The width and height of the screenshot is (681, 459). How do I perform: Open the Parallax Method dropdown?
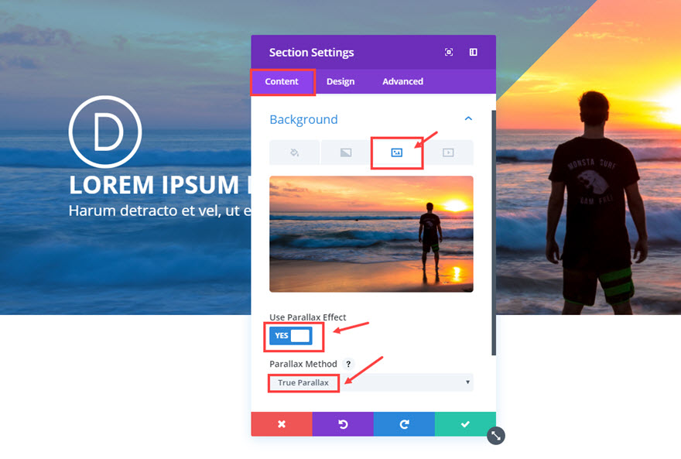(371, 382)
